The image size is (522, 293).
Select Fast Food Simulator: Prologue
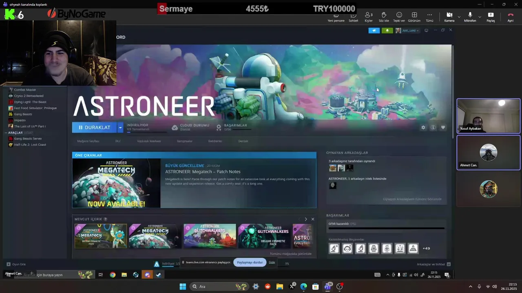tap(35, 108)
